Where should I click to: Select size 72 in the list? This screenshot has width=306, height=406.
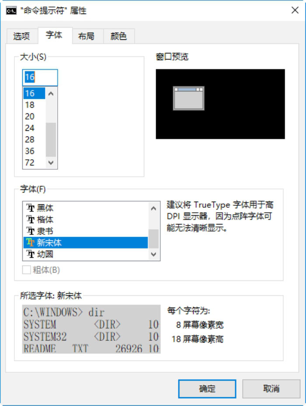coord(34,163)
